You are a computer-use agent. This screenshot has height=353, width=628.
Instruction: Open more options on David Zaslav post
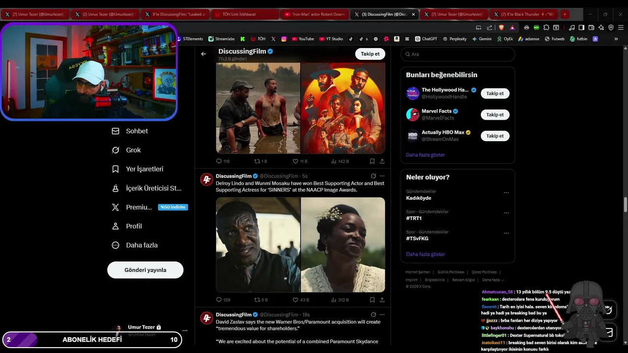point(382,315)
